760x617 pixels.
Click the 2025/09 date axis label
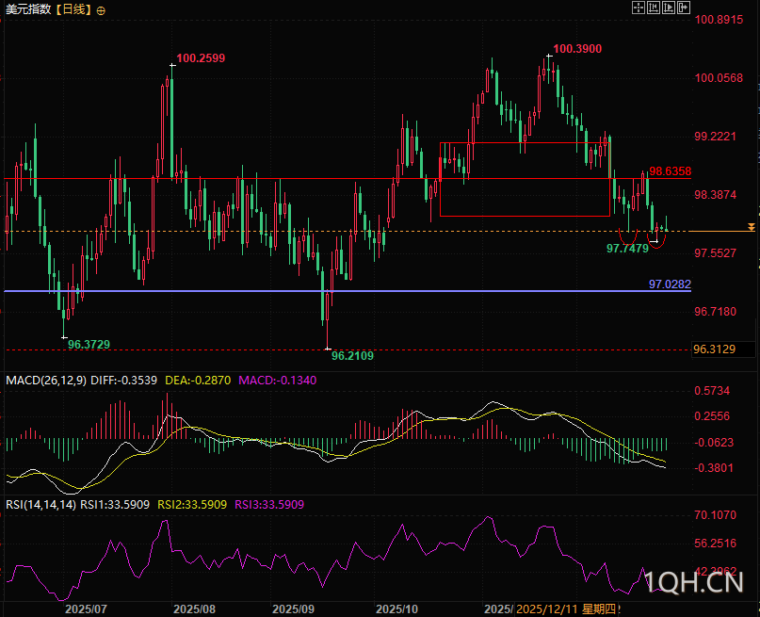point(293,609)
